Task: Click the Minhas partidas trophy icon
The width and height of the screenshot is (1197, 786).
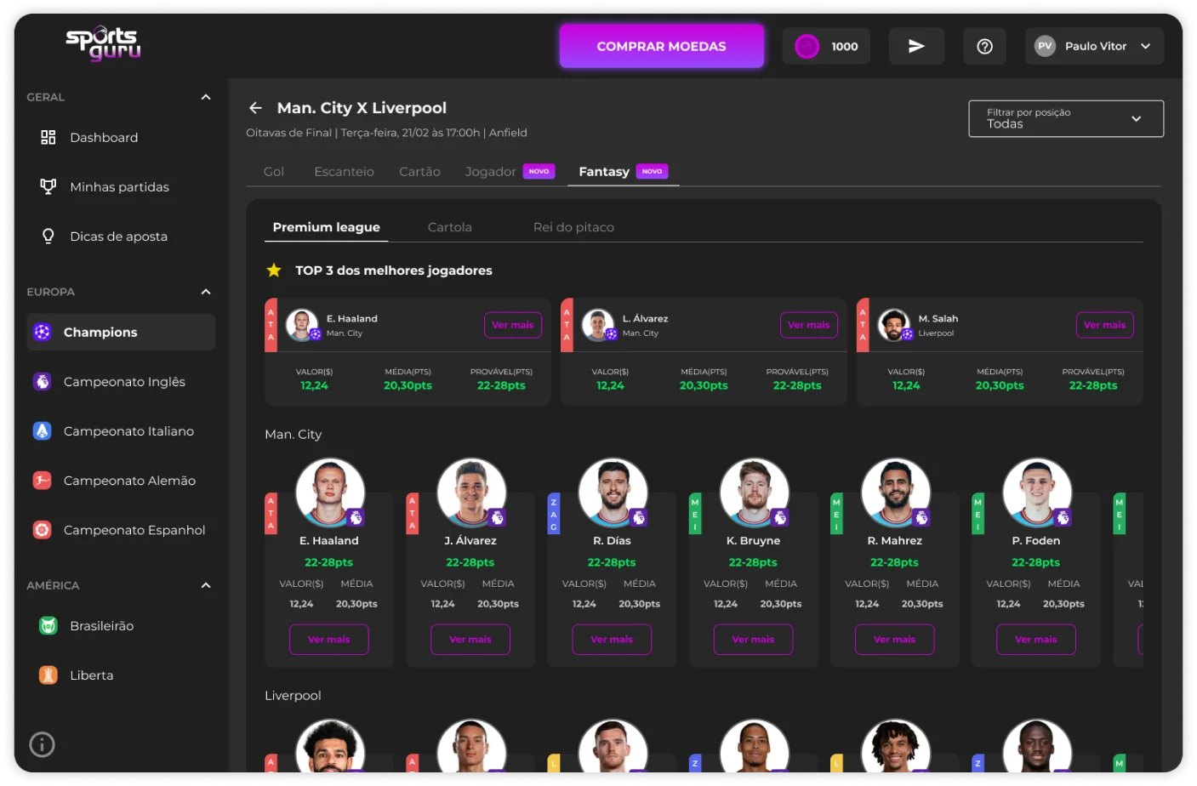Action: [x=48, y=186]
